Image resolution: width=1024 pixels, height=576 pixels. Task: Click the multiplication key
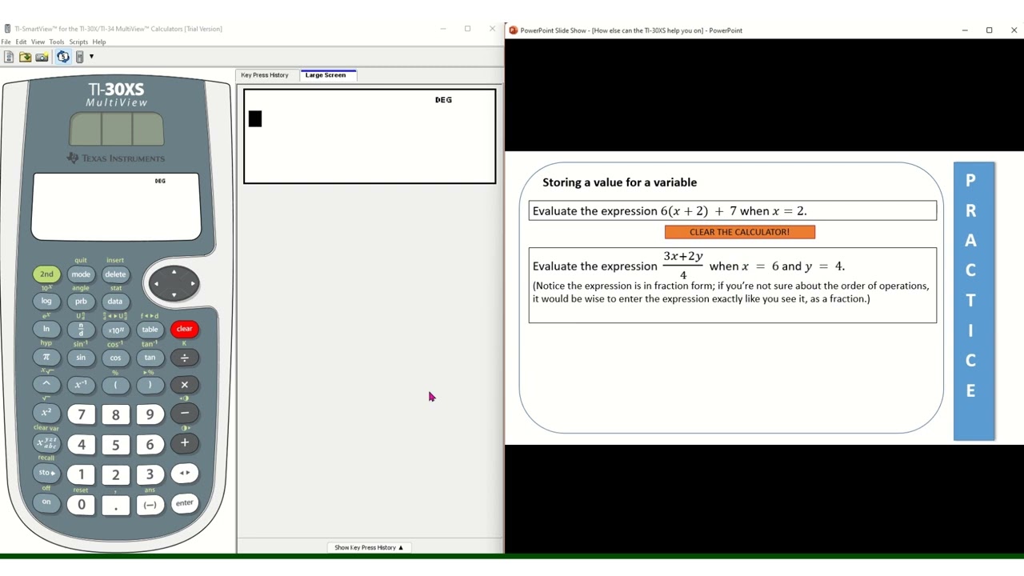click(x=184, y=385)
